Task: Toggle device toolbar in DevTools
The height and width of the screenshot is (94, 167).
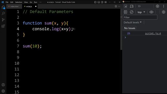Action: (132, 6)
